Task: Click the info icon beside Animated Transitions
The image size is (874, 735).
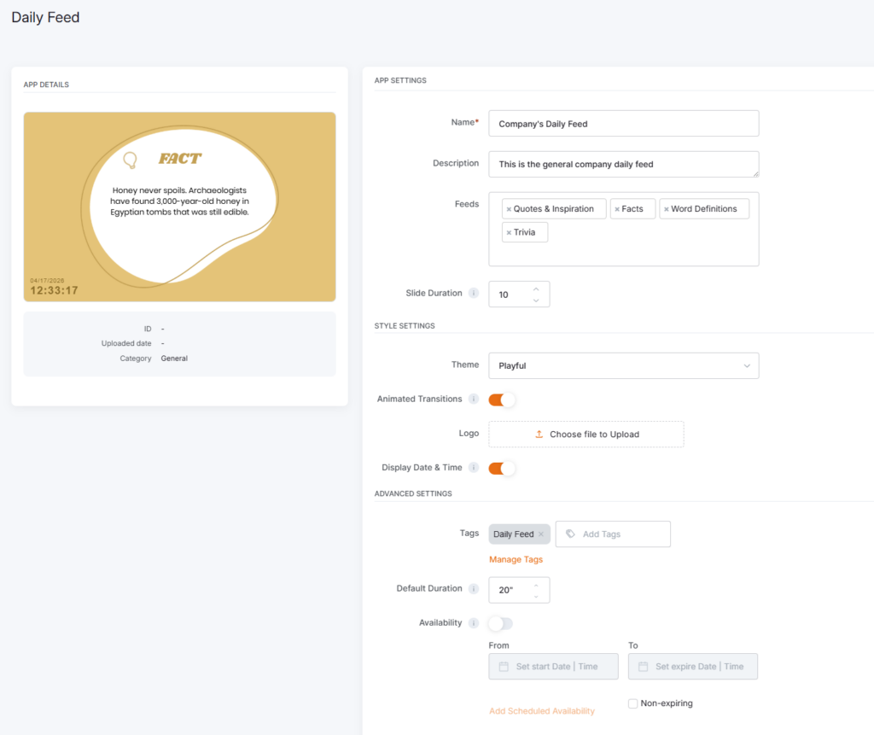Action: click(474, 400)
